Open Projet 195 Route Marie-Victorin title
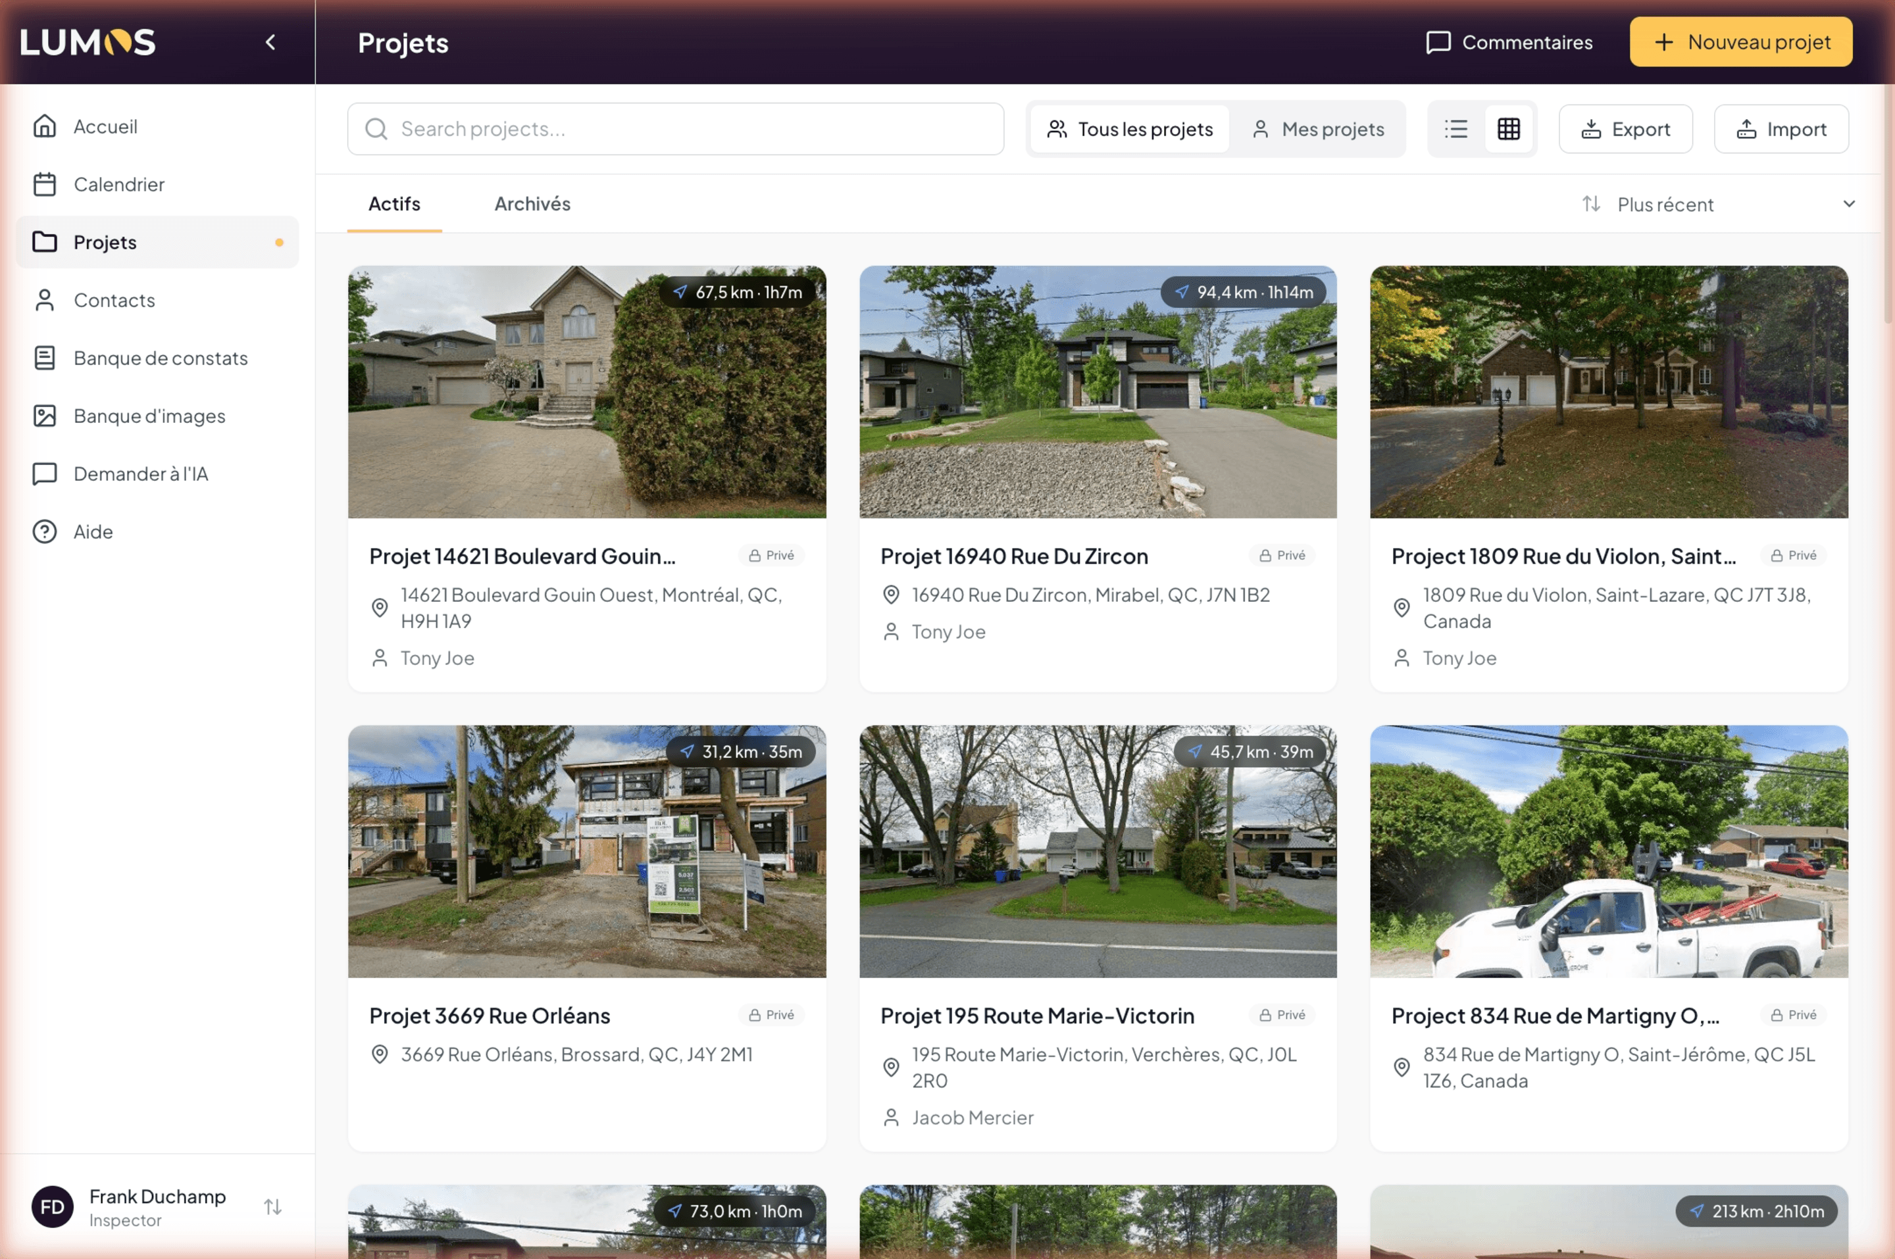 [x=1038, y=1016]
